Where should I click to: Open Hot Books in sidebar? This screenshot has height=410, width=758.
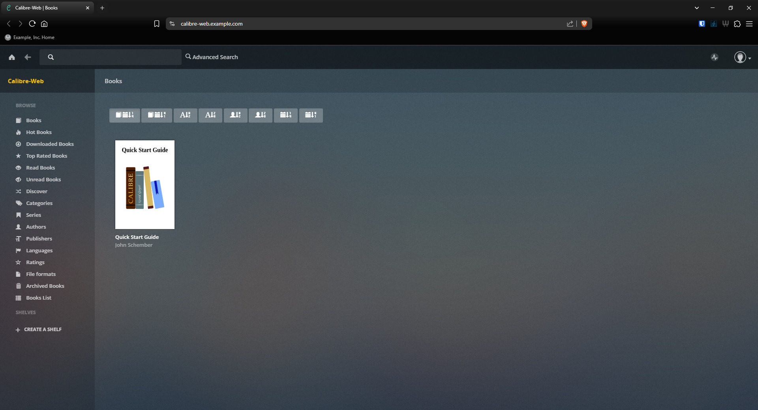[39, 132]
